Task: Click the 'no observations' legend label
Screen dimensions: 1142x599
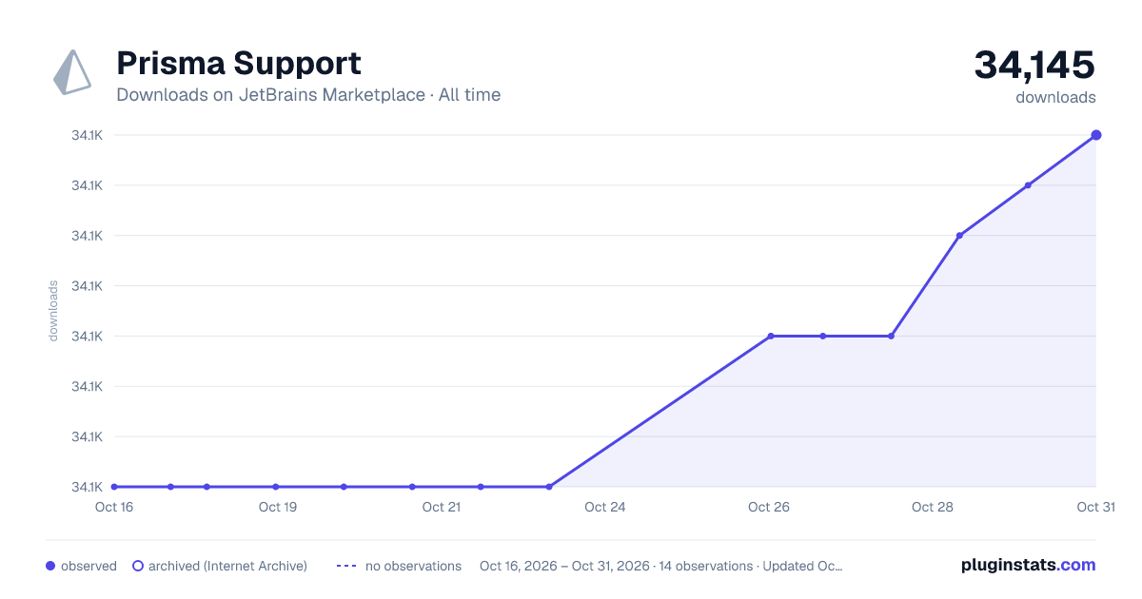Action: tap(413, 566)
